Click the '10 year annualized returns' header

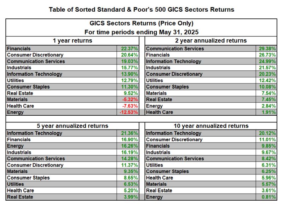tap(210, 126)
